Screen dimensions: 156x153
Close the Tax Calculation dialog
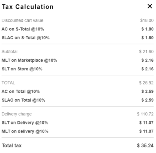(150, 6)
